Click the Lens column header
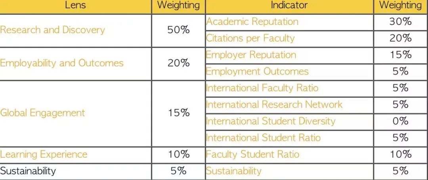This screenshot has height=180, width=428. pyautogui.click(x=75, y=6)
